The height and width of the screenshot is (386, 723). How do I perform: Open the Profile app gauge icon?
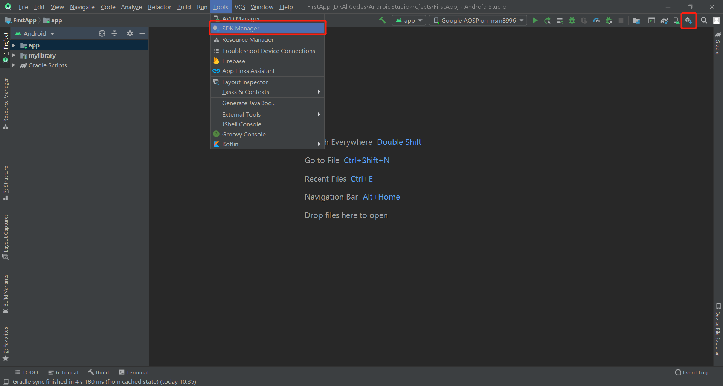596,20
